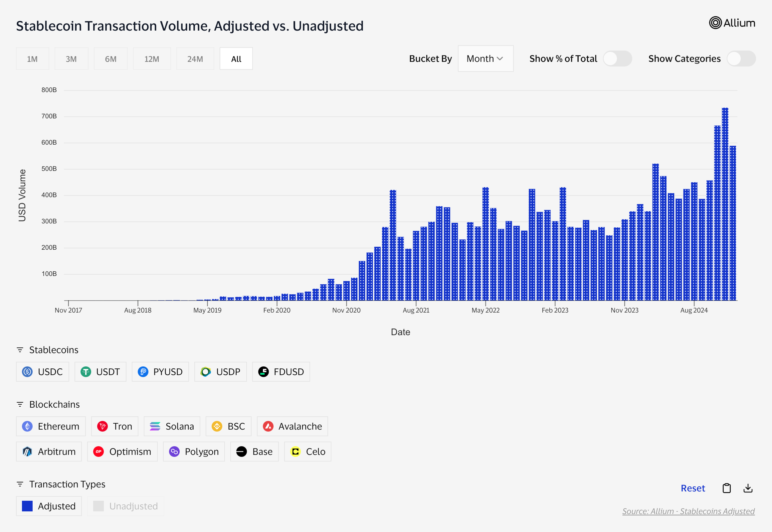The height and width of the screenshot is (532, 772).
Task: Collapse the Blockchains filter section
Action: pos(20,404)
